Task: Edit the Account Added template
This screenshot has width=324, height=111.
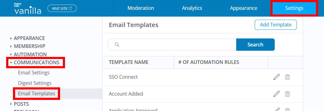Action: [x=277, y=94]
